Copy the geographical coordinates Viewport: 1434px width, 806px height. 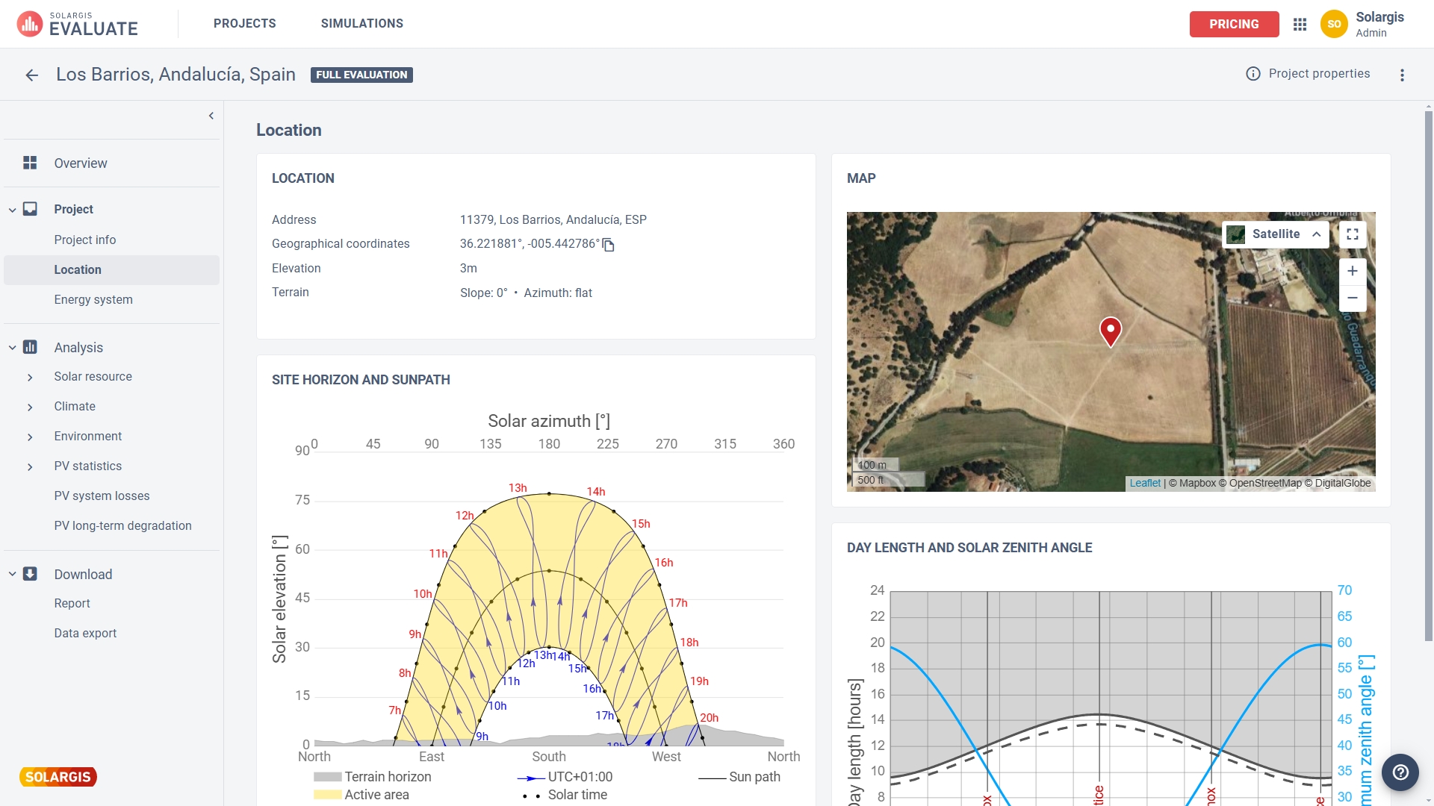[x=609, y=245]
